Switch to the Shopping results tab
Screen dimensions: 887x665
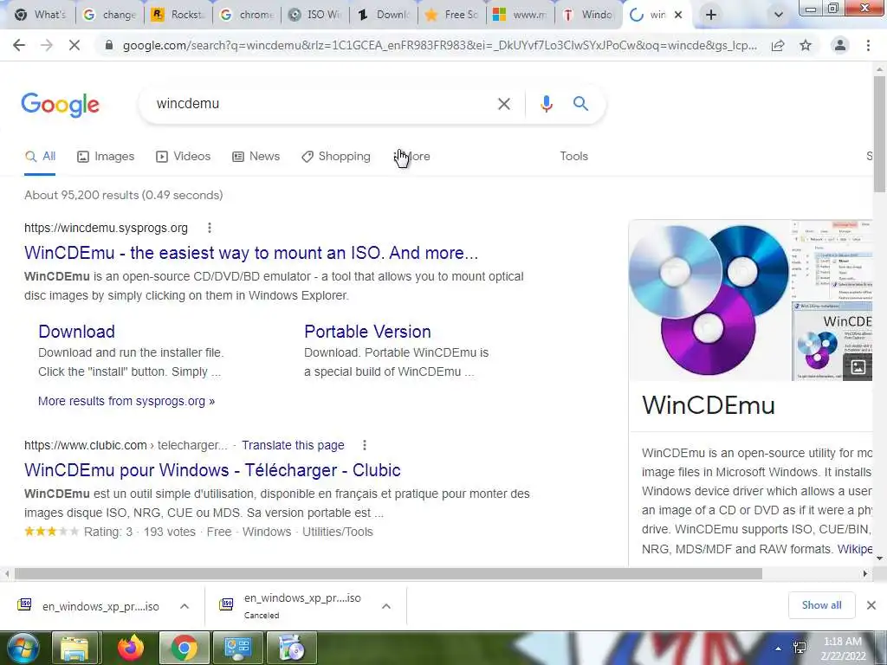tap(336, 156)
